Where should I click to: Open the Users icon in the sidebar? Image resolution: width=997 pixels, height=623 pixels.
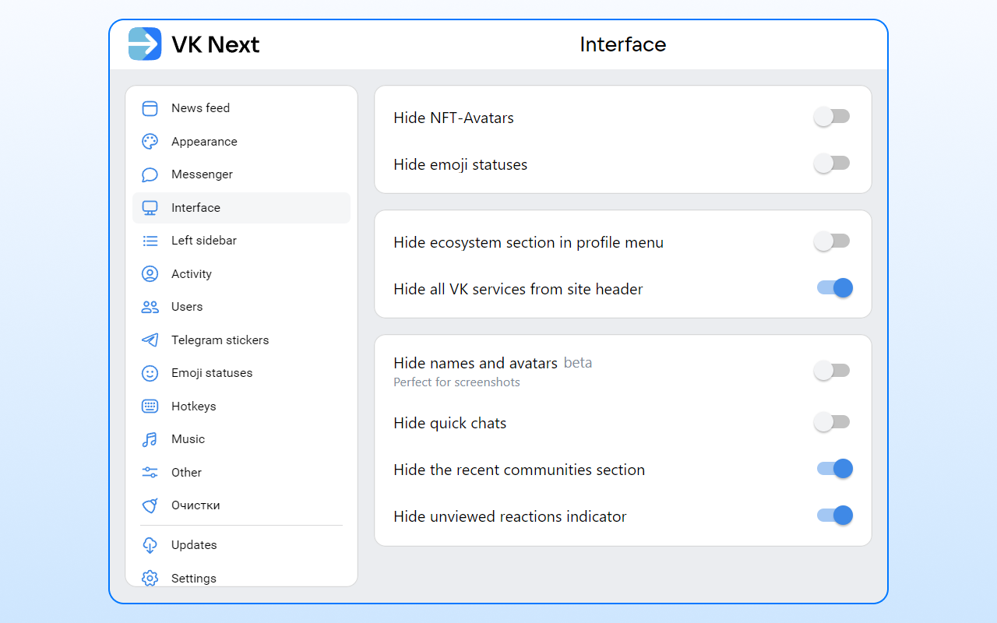[150, 307]
